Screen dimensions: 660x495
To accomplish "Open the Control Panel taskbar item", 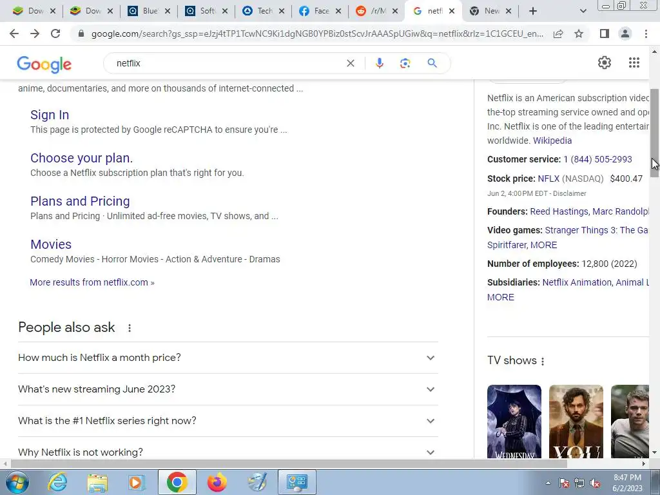I will 297,482.
